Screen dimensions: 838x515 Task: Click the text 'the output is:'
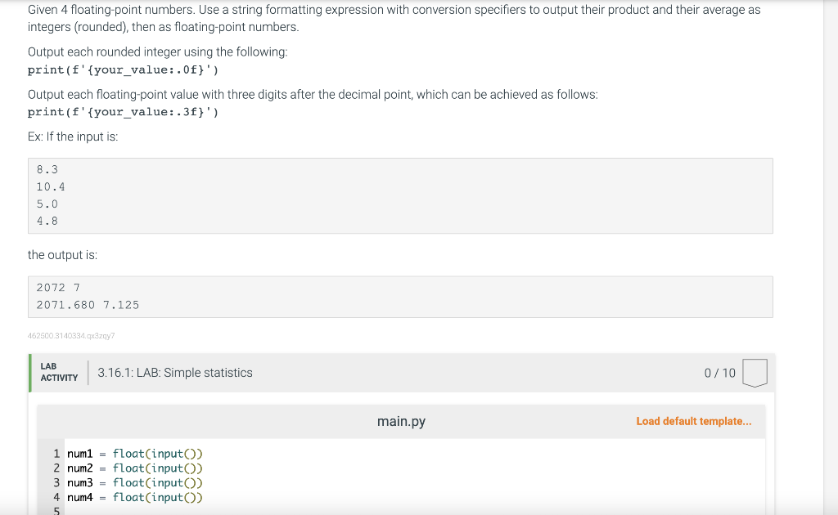click(x=62, y=255)
